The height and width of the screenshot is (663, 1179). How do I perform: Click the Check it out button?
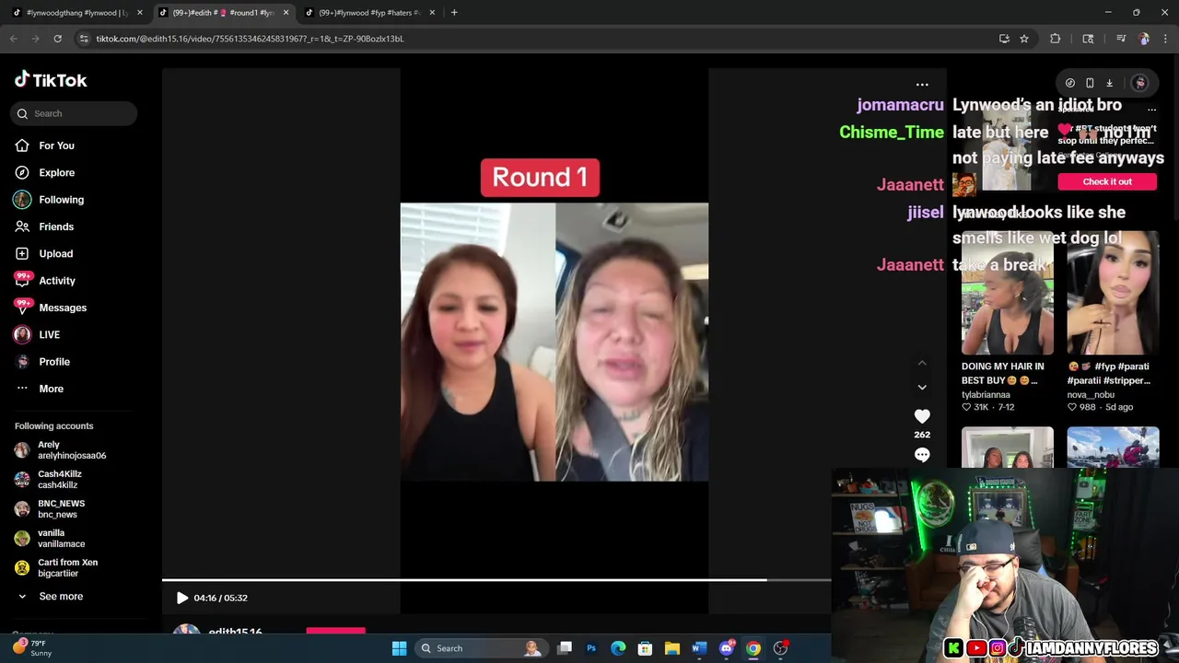coord(1107,181)
